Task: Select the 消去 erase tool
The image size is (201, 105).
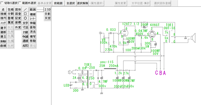Action: click(33, 32)
